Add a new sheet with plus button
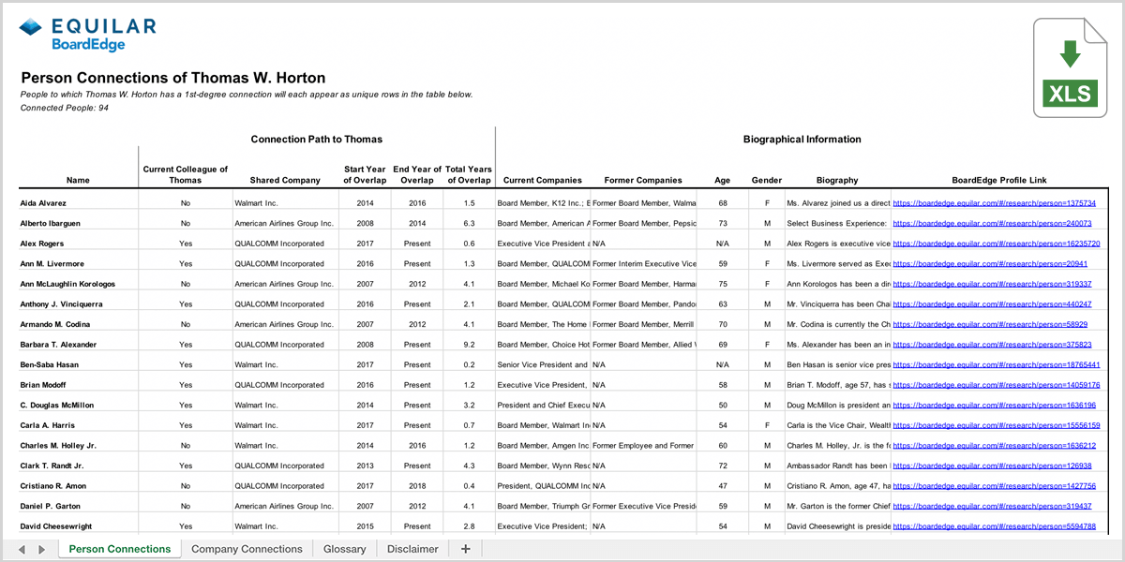This screenshot has height=562, width=1125. point(465,549)
